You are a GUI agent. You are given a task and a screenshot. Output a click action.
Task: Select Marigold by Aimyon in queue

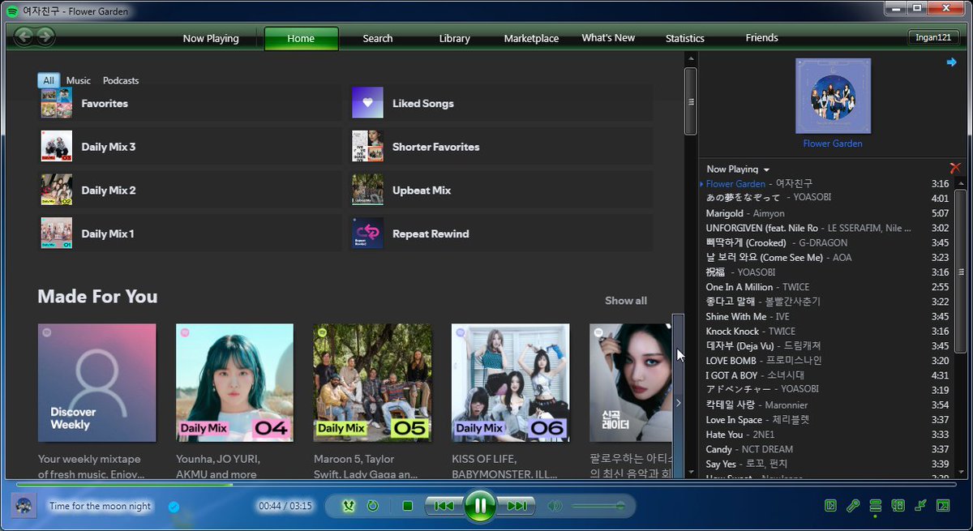[825, 213]
